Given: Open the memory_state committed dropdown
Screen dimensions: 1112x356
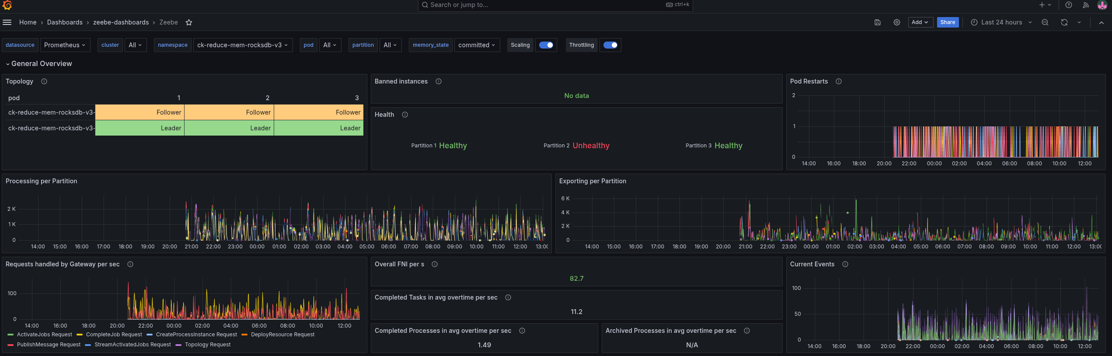Looking at the screenshot, I should pos(477,45).
